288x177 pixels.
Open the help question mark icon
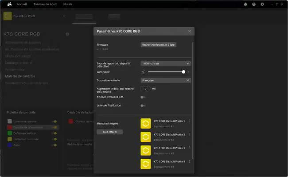tap(254, 4)
